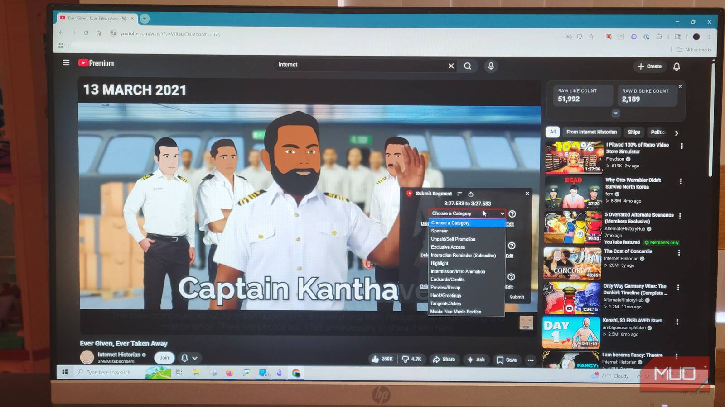This screenshot has width=725, height=407.
Task: Select the Ships filter chip
Action: pos(634,132)
